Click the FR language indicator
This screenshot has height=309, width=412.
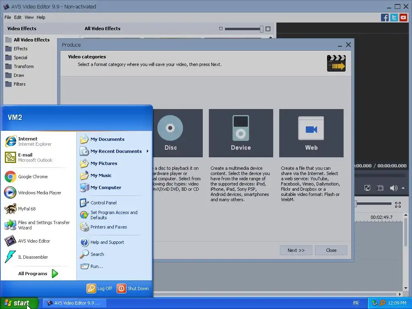pos(356,303)
